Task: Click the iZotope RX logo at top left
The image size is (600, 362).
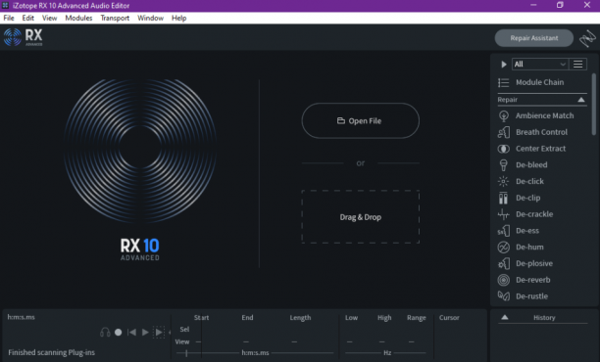Action: click(23, 37)
